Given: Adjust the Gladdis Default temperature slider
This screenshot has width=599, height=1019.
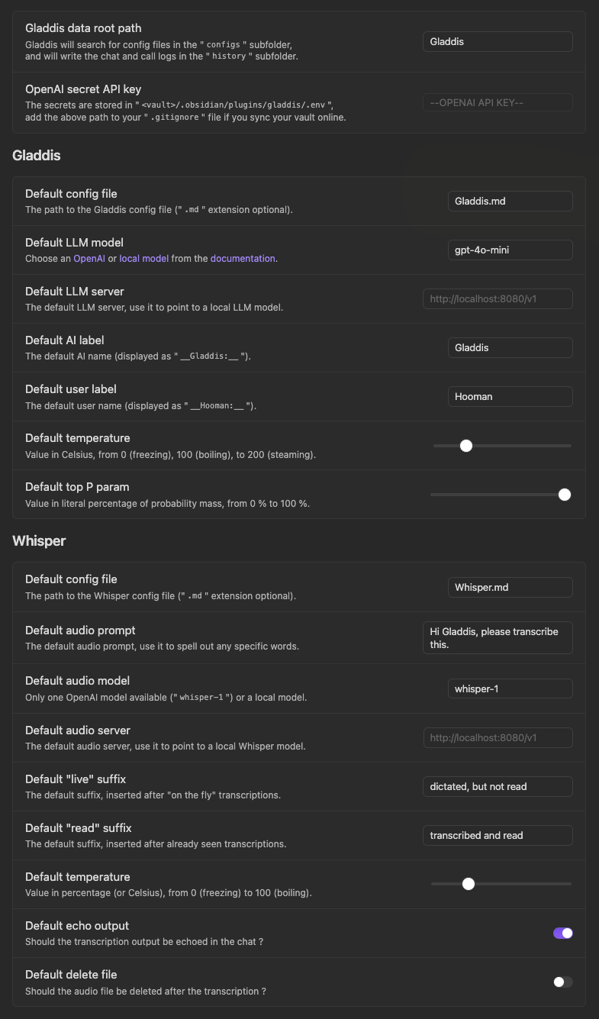Looking at the screenshot, I should (466, 445).
